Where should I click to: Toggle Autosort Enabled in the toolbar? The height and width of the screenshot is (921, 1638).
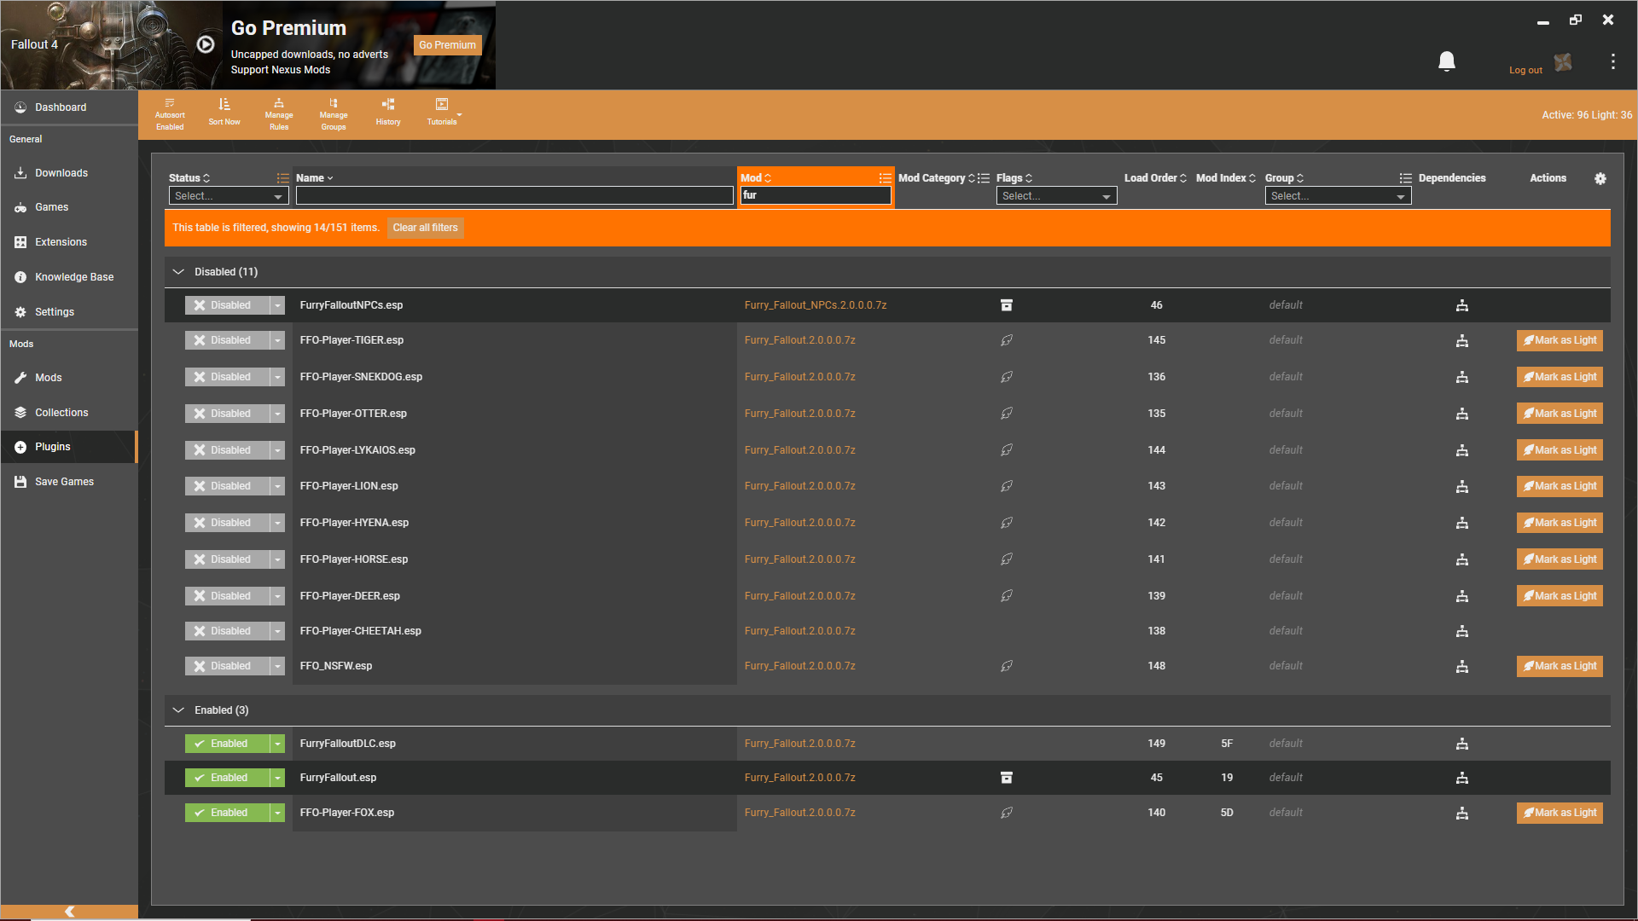pyautogui.click(x=170, y=114)
